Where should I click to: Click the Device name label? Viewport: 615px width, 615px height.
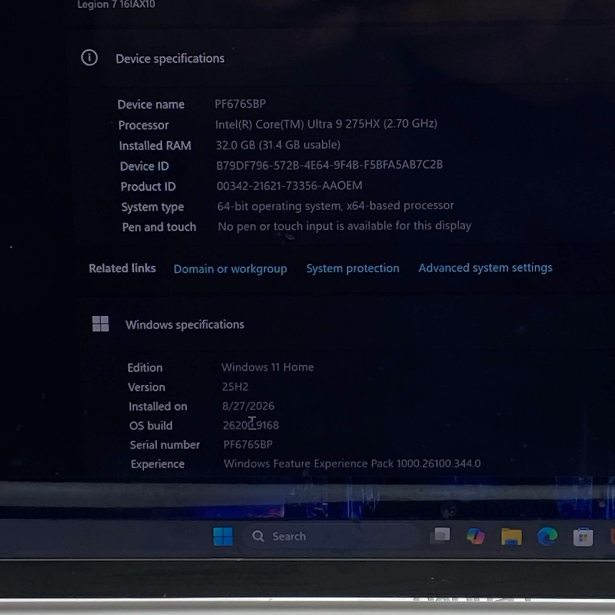(151, 104)
